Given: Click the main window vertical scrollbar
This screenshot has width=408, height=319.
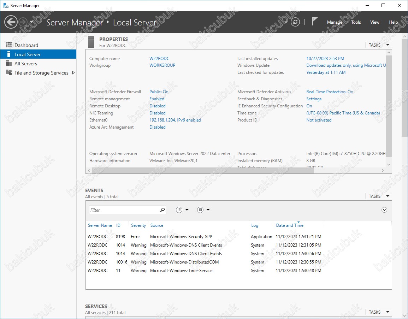Looking at the screenshot, I should click(x=404, y=88).
